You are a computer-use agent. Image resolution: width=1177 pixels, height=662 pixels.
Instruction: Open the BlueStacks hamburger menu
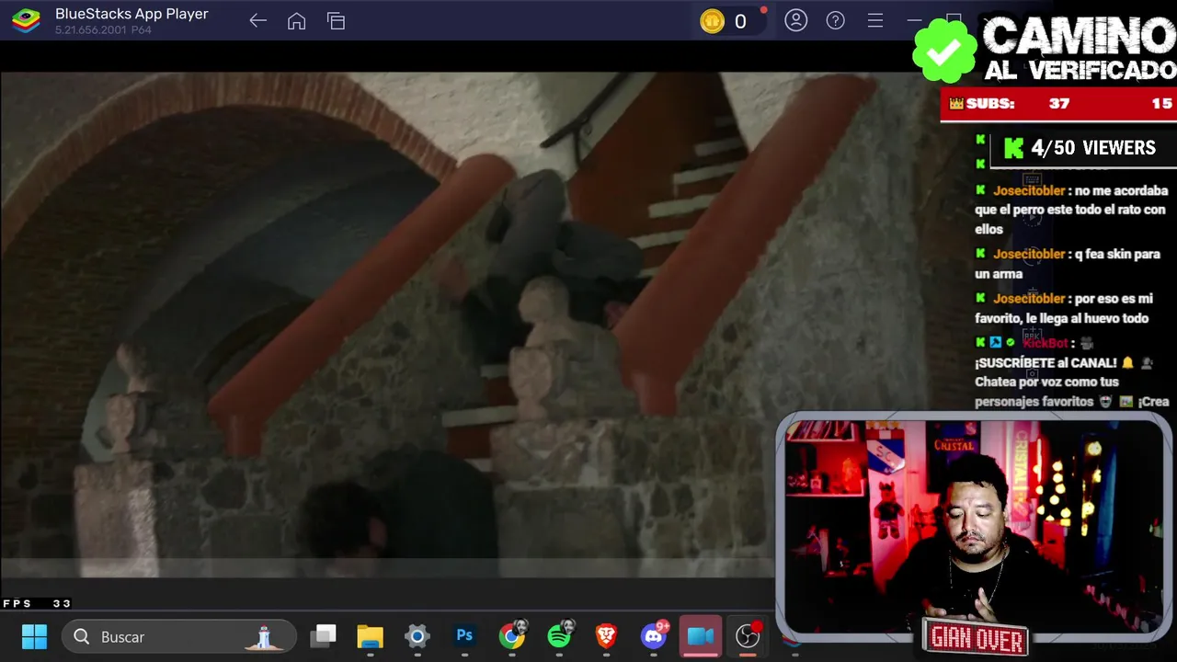(874, 20)
